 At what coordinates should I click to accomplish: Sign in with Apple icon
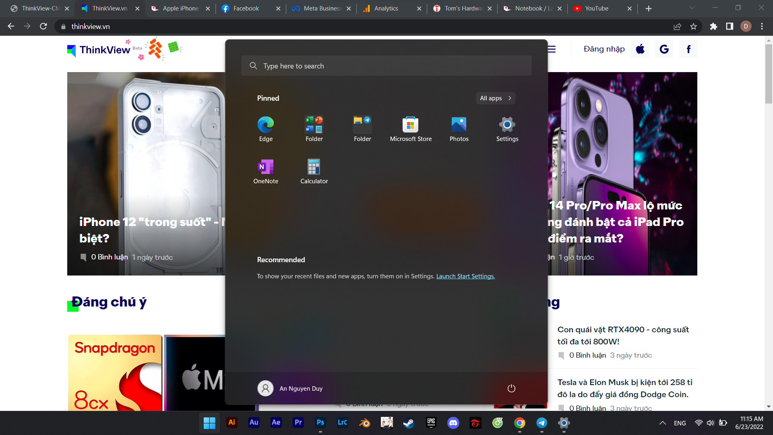[x=640, y=49]
